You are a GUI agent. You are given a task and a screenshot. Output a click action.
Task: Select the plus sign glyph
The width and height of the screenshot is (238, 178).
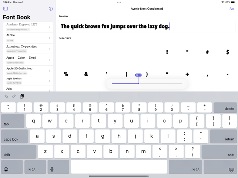click(187, 74)
